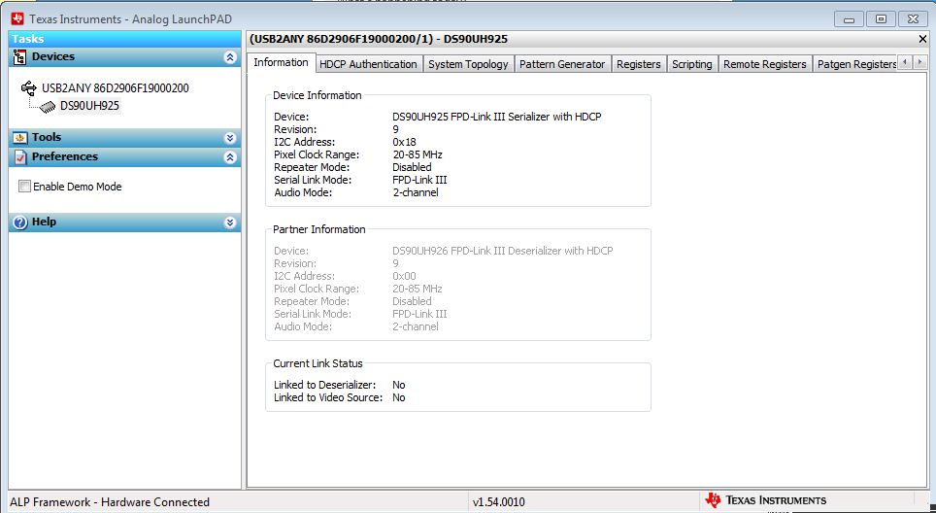Minimize the Analog LaunchPAD window

coord(849,19)
